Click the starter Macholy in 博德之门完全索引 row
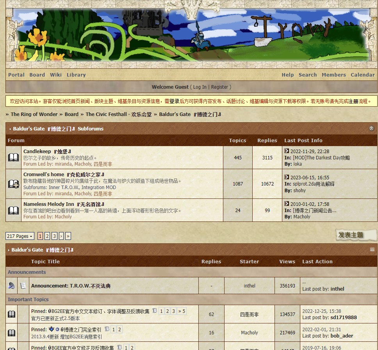The width and height of the screenshot is (378, 350). (249, 333)
